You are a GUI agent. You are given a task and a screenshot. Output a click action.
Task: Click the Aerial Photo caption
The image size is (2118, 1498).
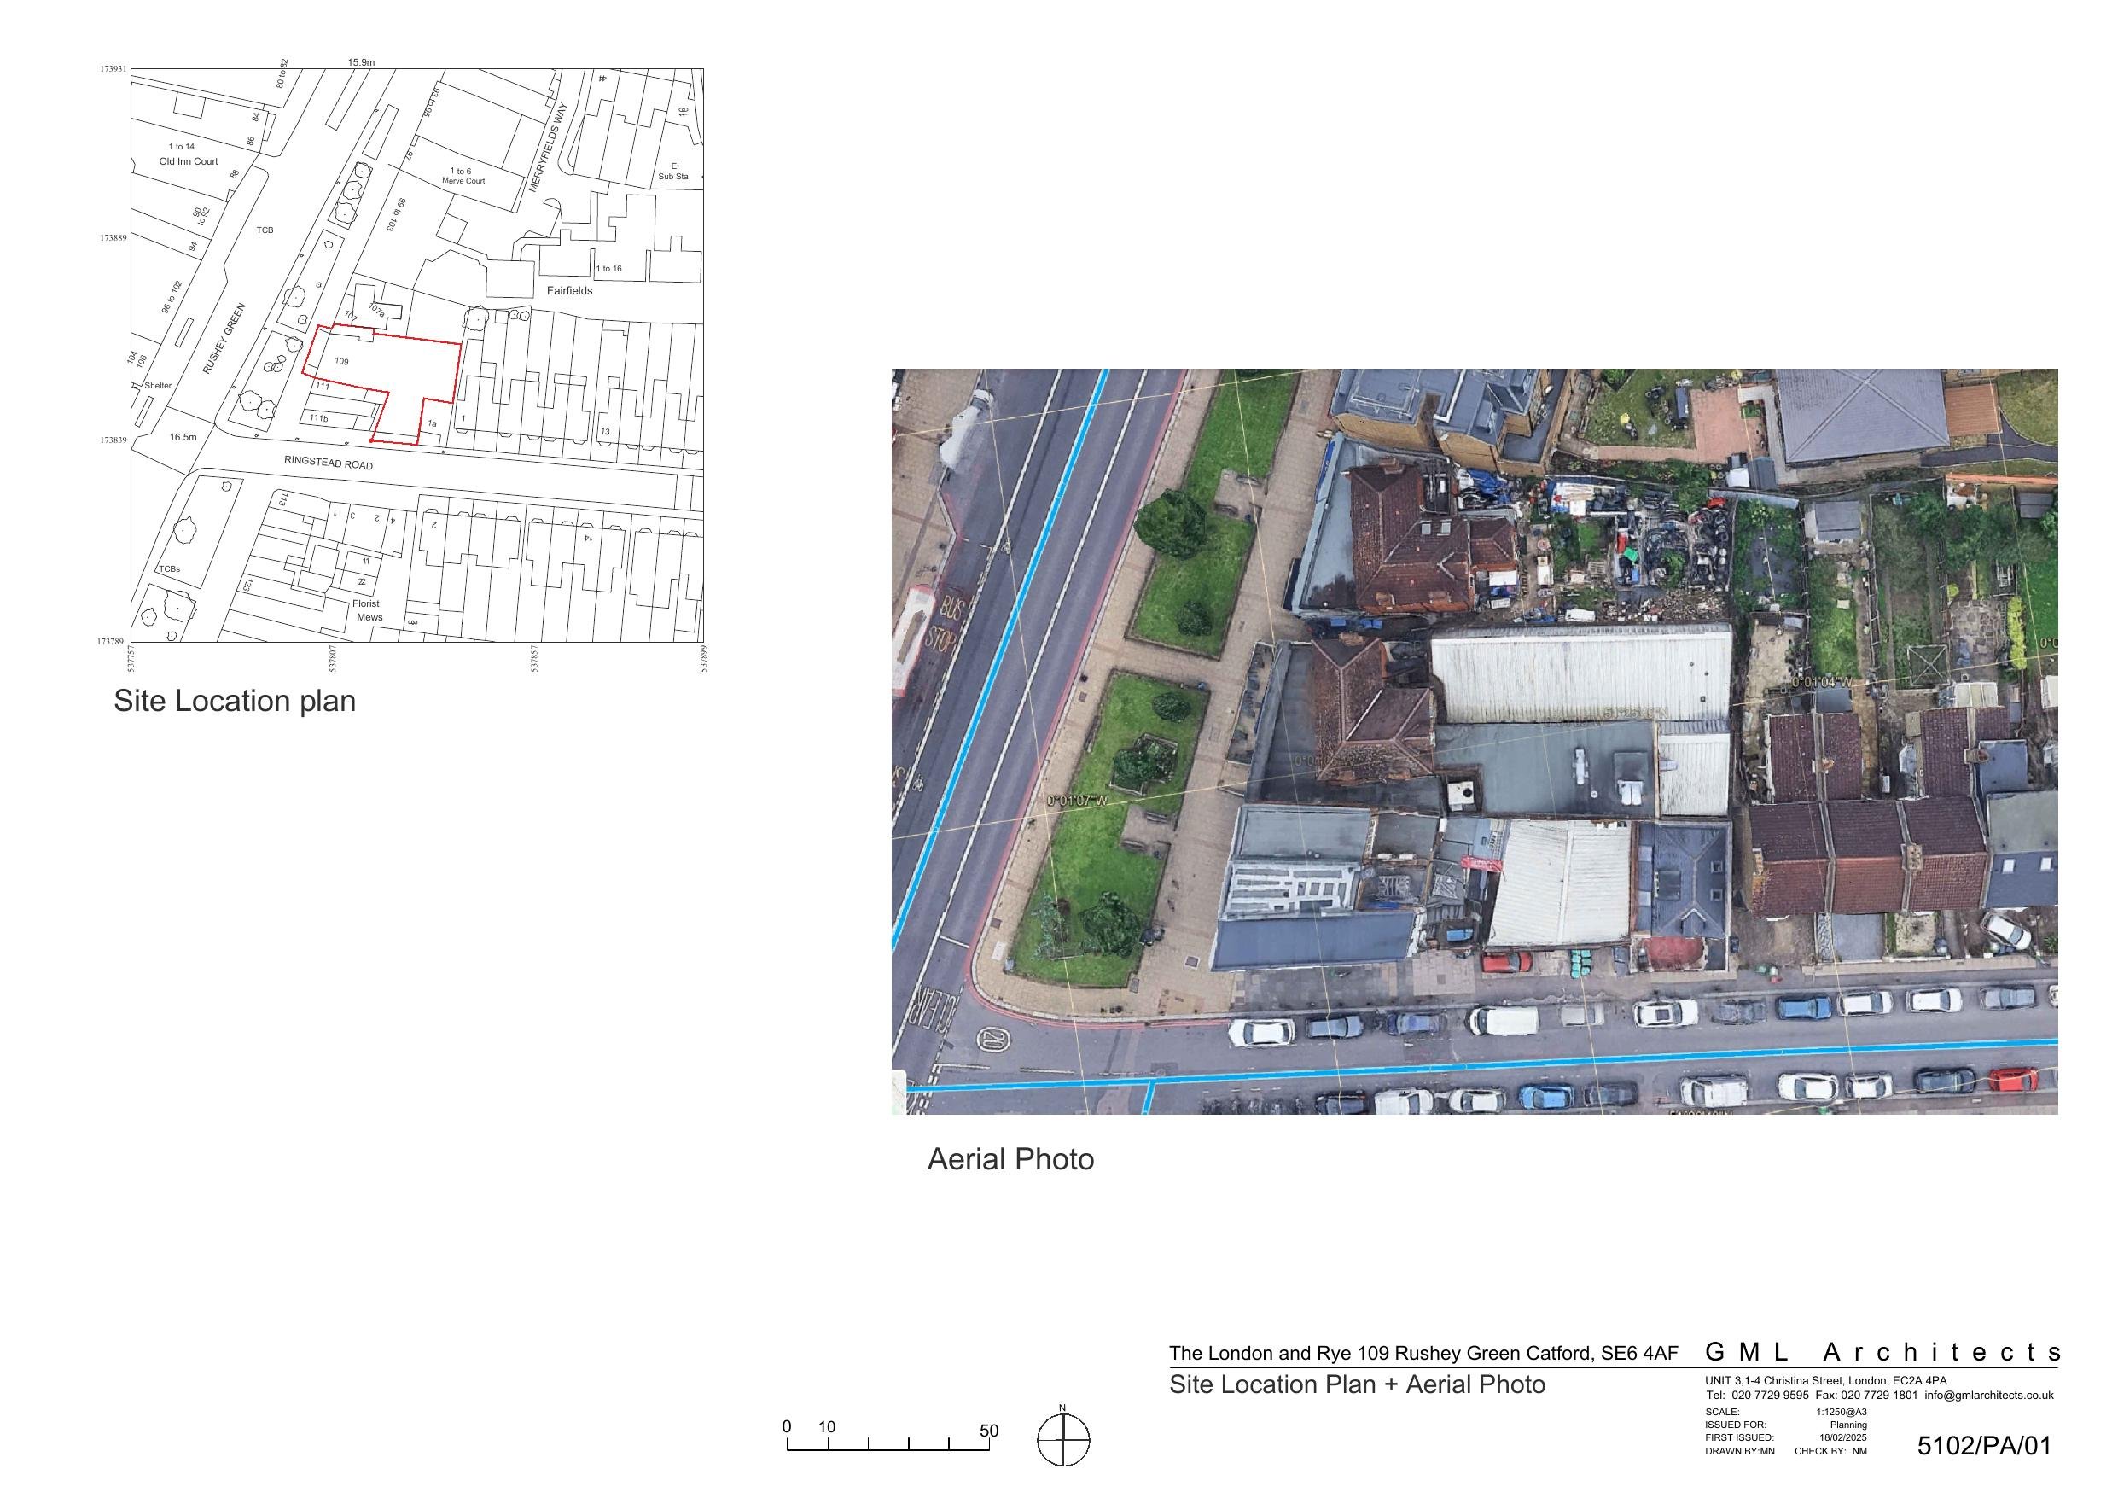tap(1010, 1159)
